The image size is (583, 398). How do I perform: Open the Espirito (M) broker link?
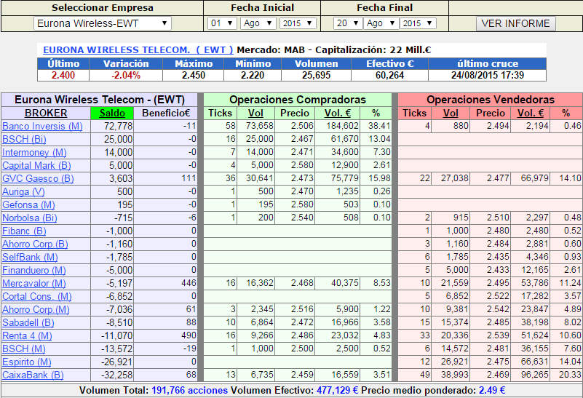[27, 362]
